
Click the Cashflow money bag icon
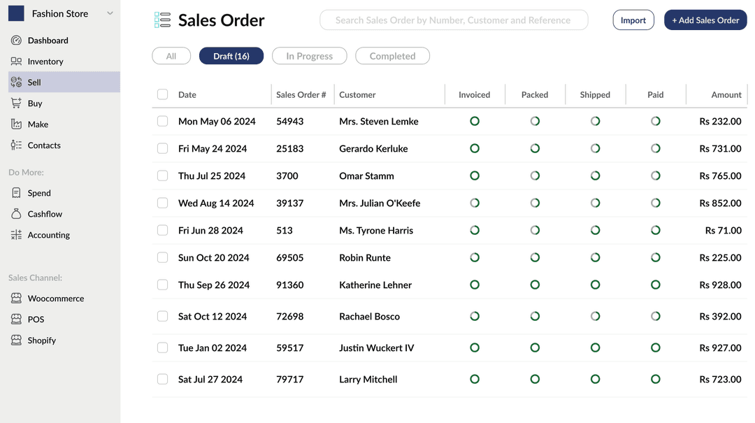coord(16,214)
